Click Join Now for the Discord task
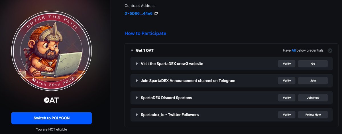This screenshot has width=342, height=134. tap(313, 98)
